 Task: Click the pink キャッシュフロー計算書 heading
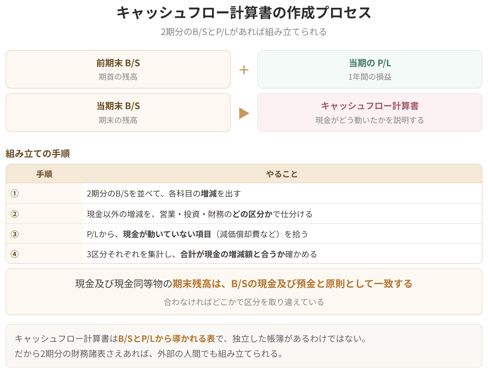coord(370,106)
